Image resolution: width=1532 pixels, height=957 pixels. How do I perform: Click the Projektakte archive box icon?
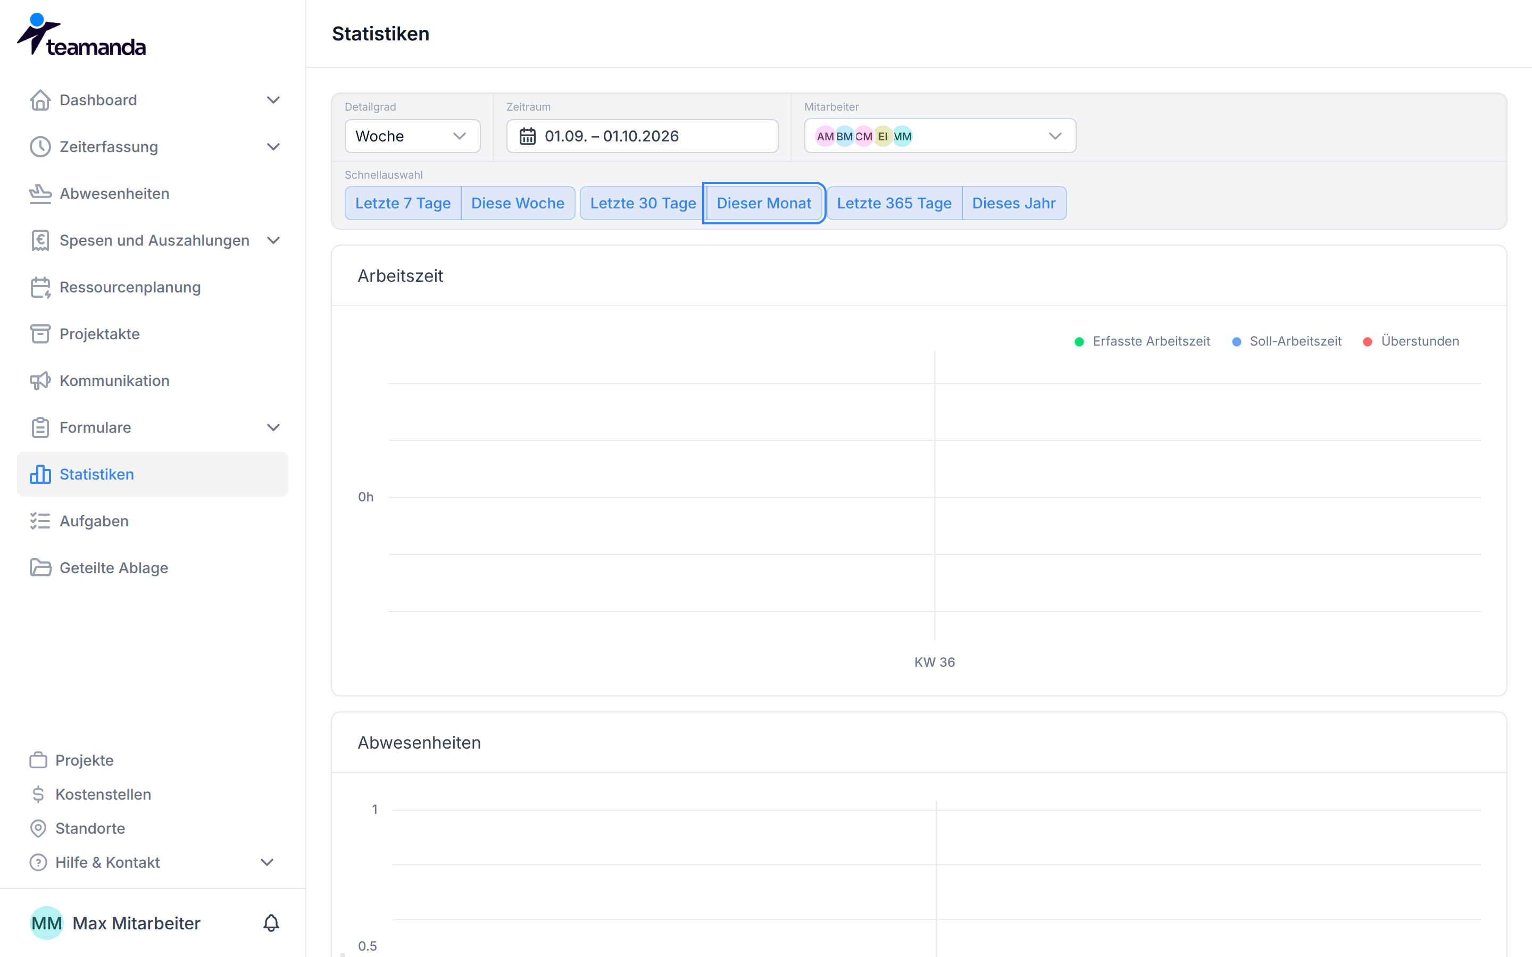(x=40, y=333)
